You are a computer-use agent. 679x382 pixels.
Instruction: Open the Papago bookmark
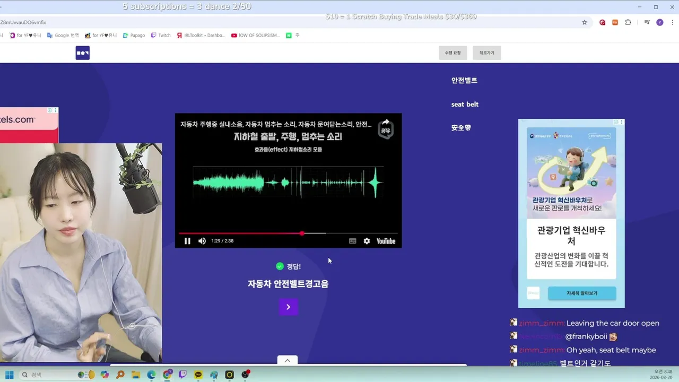pyautogui.click(x=134, y=35)
